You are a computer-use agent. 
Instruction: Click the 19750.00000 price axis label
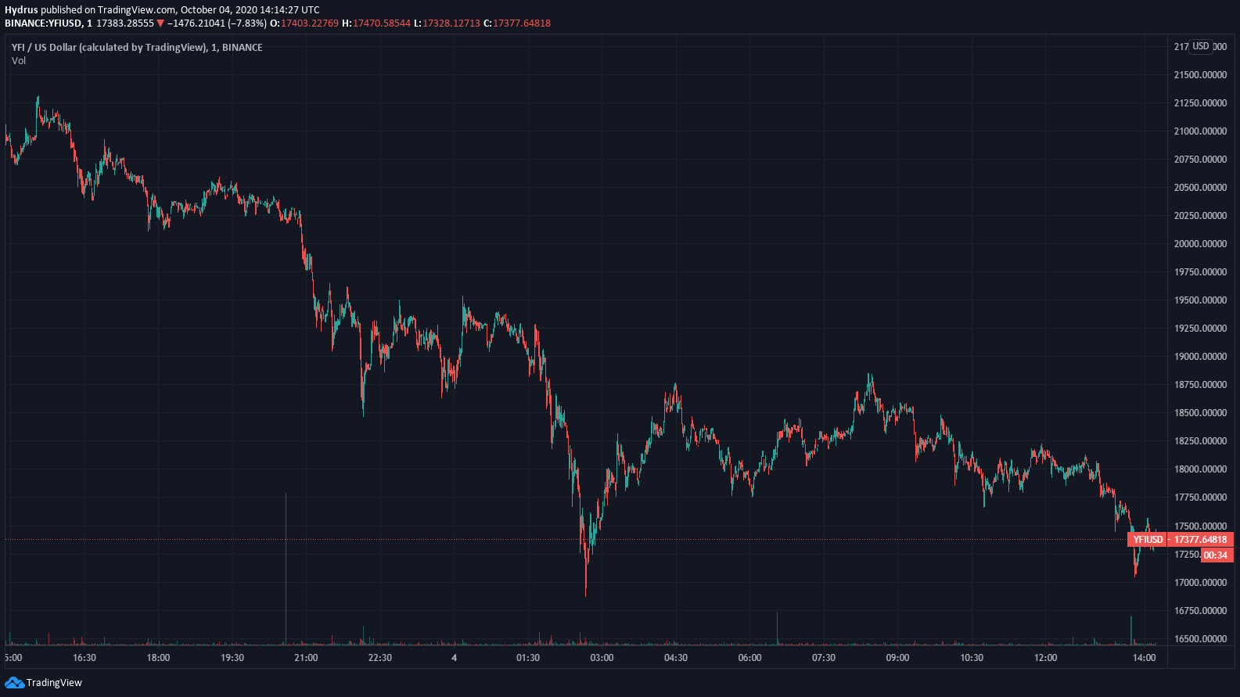(1200, 272)
